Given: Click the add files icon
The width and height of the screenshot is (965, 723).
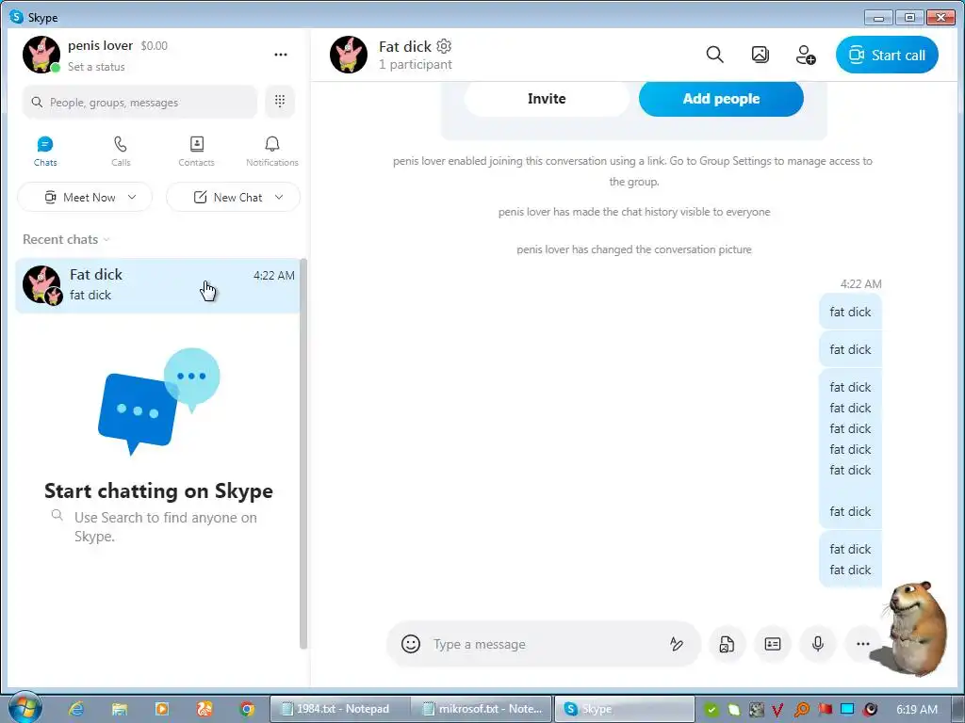Looking at the screenshot, I should 727,644.
